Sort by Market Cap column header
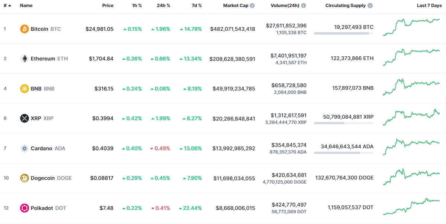 point(235,6)
